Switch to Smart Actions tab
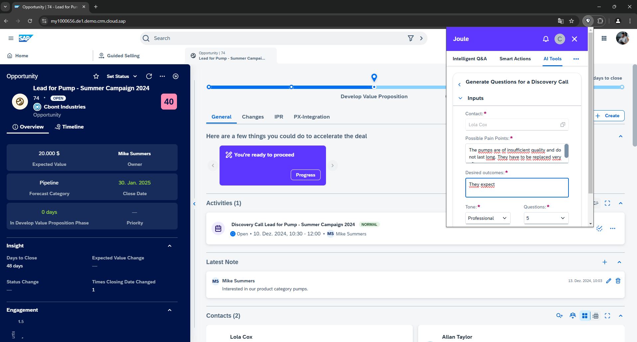The height and width of the screenshot is (342, 637). pos(515,59)
